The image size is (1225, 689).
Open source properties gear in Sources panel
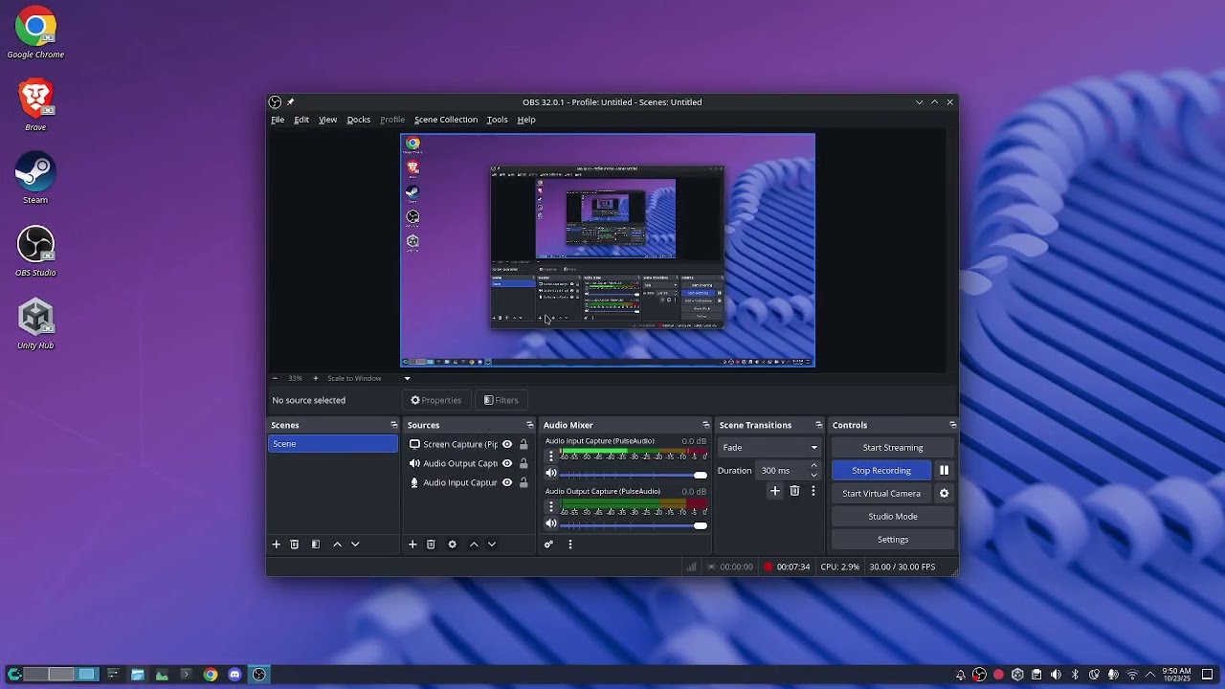click(x=453, y=545)
